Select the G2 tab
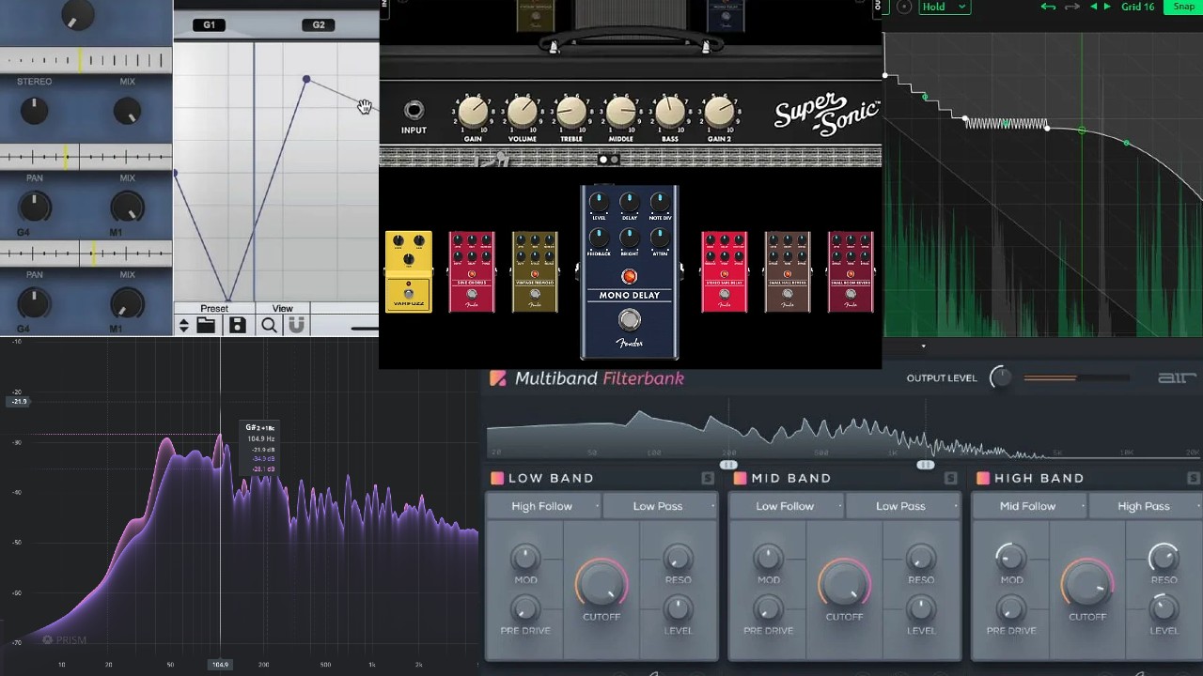 (319, 24)
